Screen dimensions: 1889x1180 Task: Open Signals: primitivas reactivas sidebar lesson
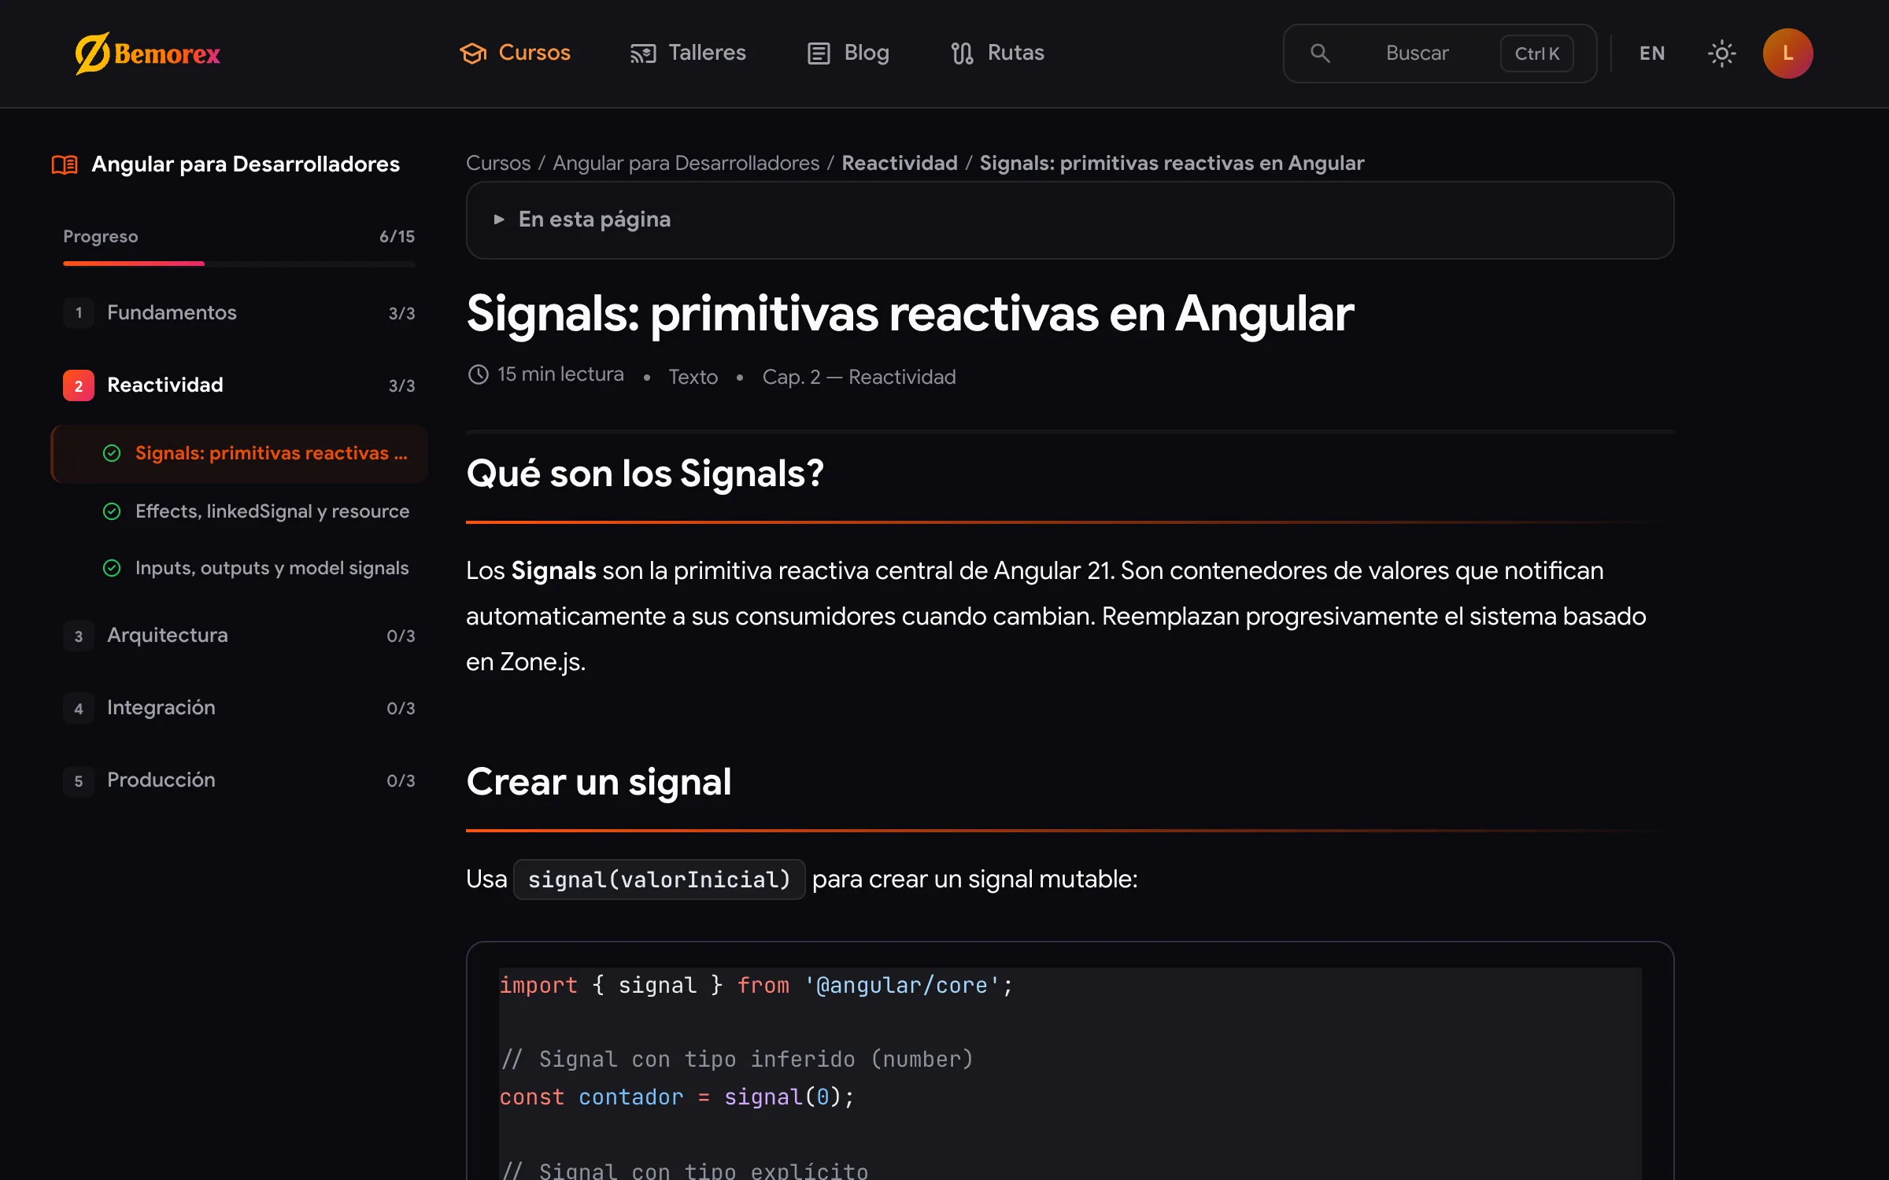(x=239, y=454)
